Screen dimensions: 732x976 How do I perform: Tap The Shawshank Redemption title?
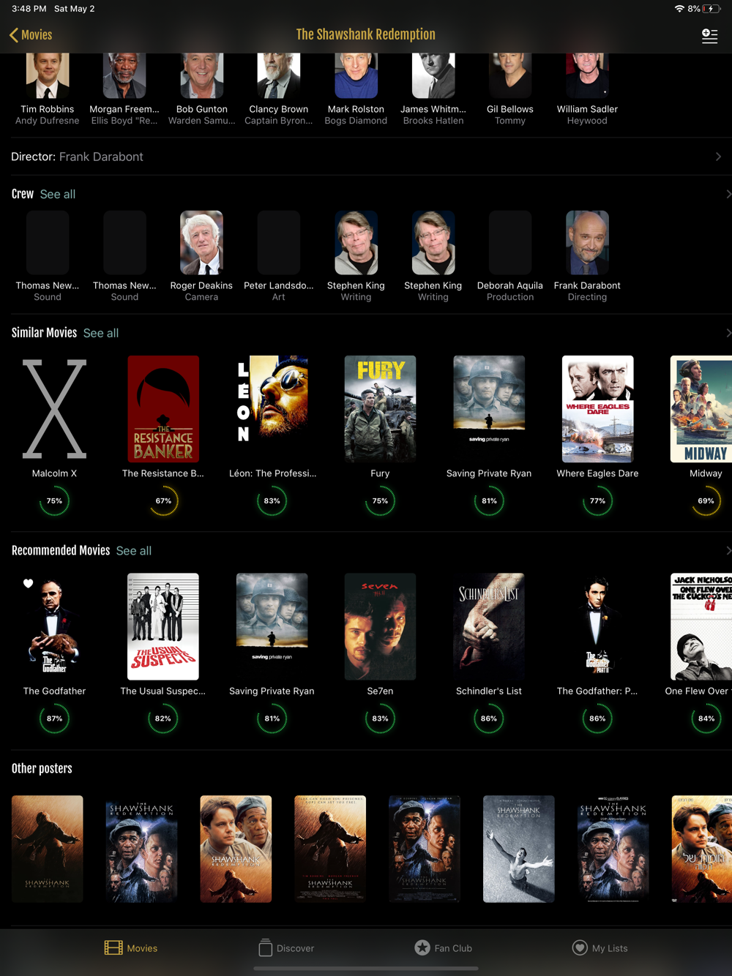click(x=365, y=34)
